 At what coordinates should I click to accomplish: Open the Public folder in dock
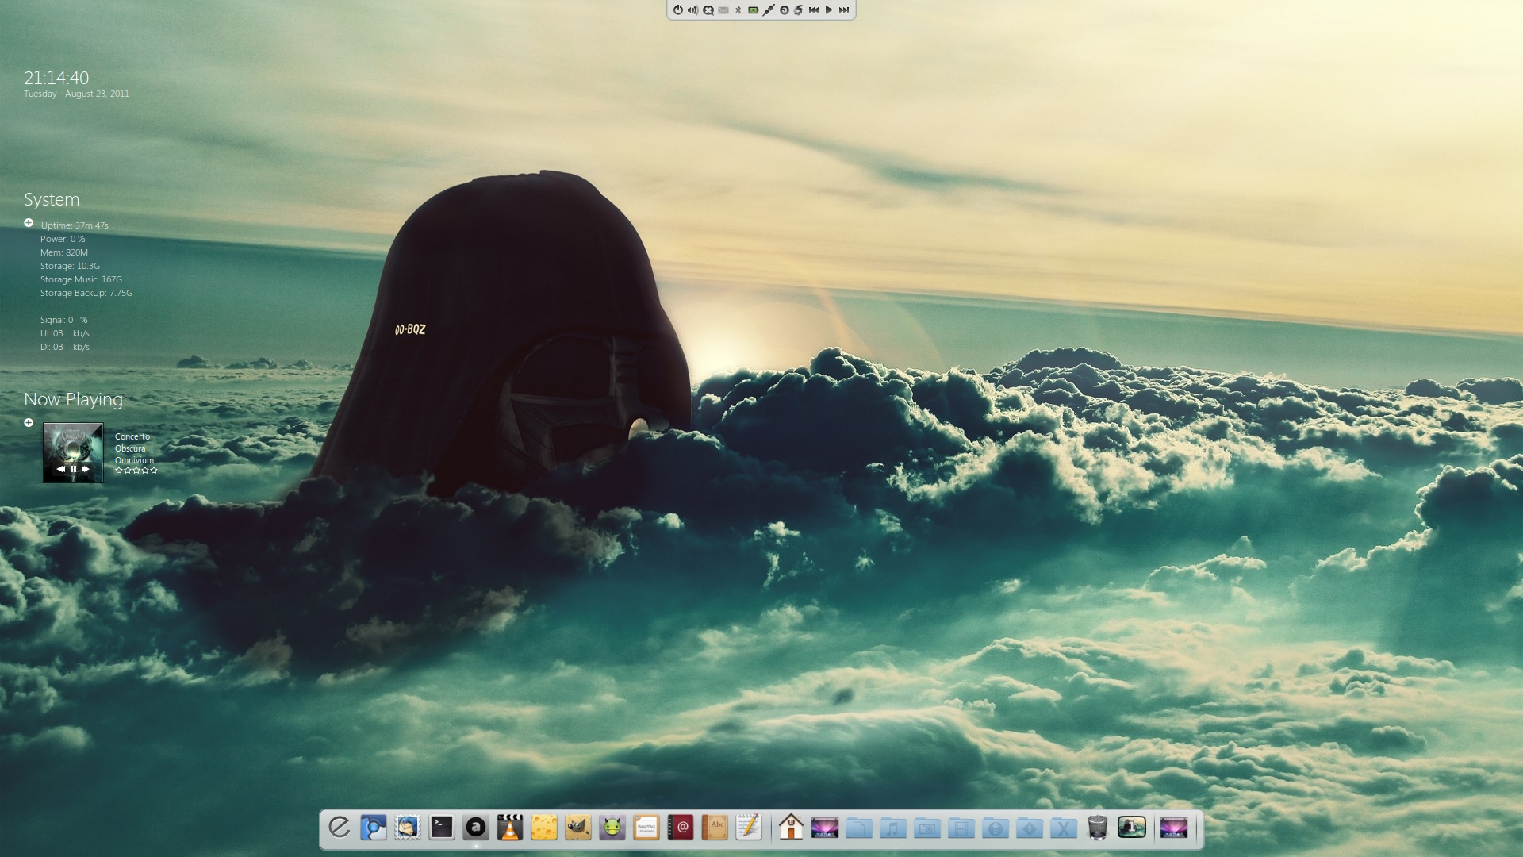point(1030,828)
